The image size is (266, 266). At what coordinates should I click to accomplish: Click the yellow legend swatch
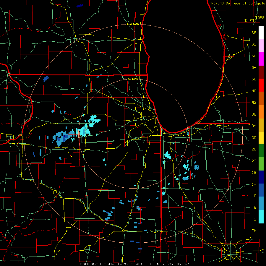click(x=261, y=137)
